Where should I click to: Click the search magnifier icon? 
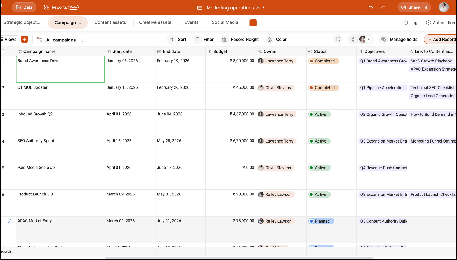338,39
